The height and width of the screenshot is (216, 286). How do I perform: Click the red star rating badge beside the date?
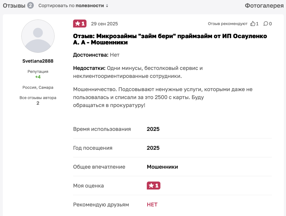coord(80,24)
